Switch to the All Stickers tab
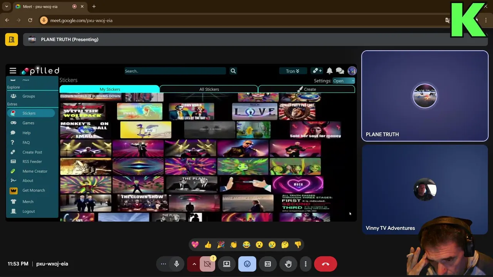 click(209, 89)
